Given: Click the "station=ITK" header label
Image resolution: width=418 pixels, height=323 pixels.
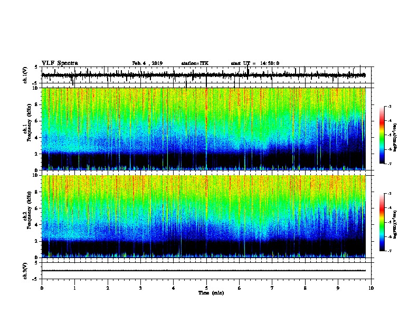Looking at the screenshot, I should point(195,63).
